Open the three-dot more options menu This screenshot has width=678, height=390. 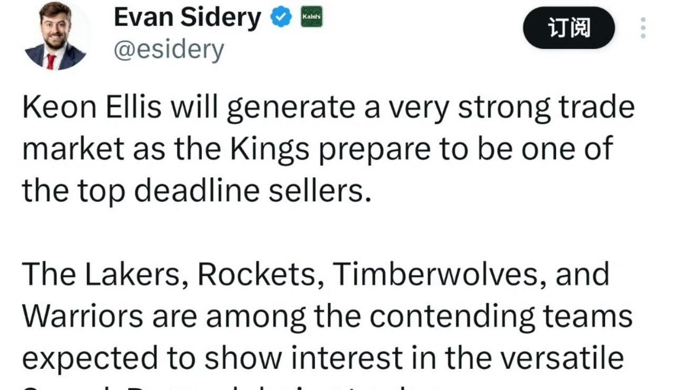643,28
